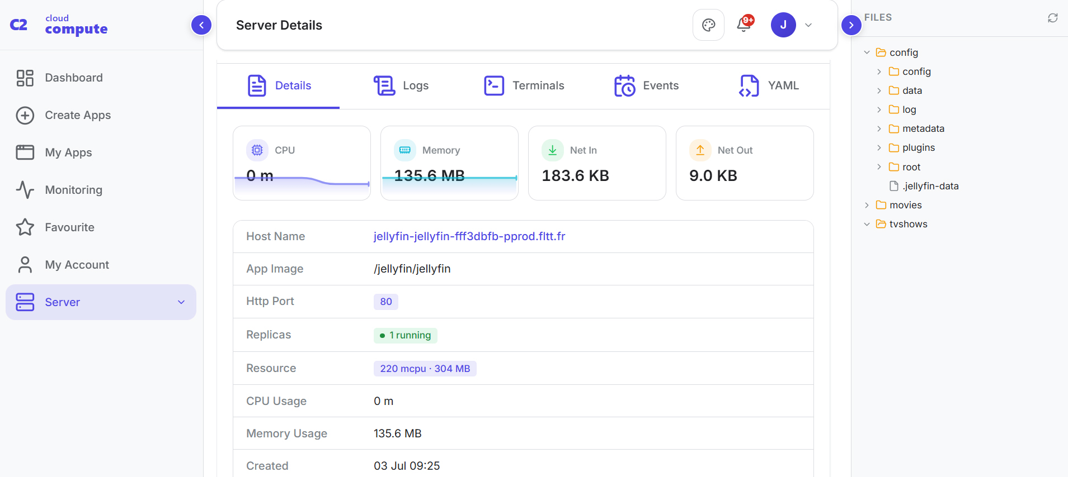Click the Terminals prompt icon

(x=494, y=85)
